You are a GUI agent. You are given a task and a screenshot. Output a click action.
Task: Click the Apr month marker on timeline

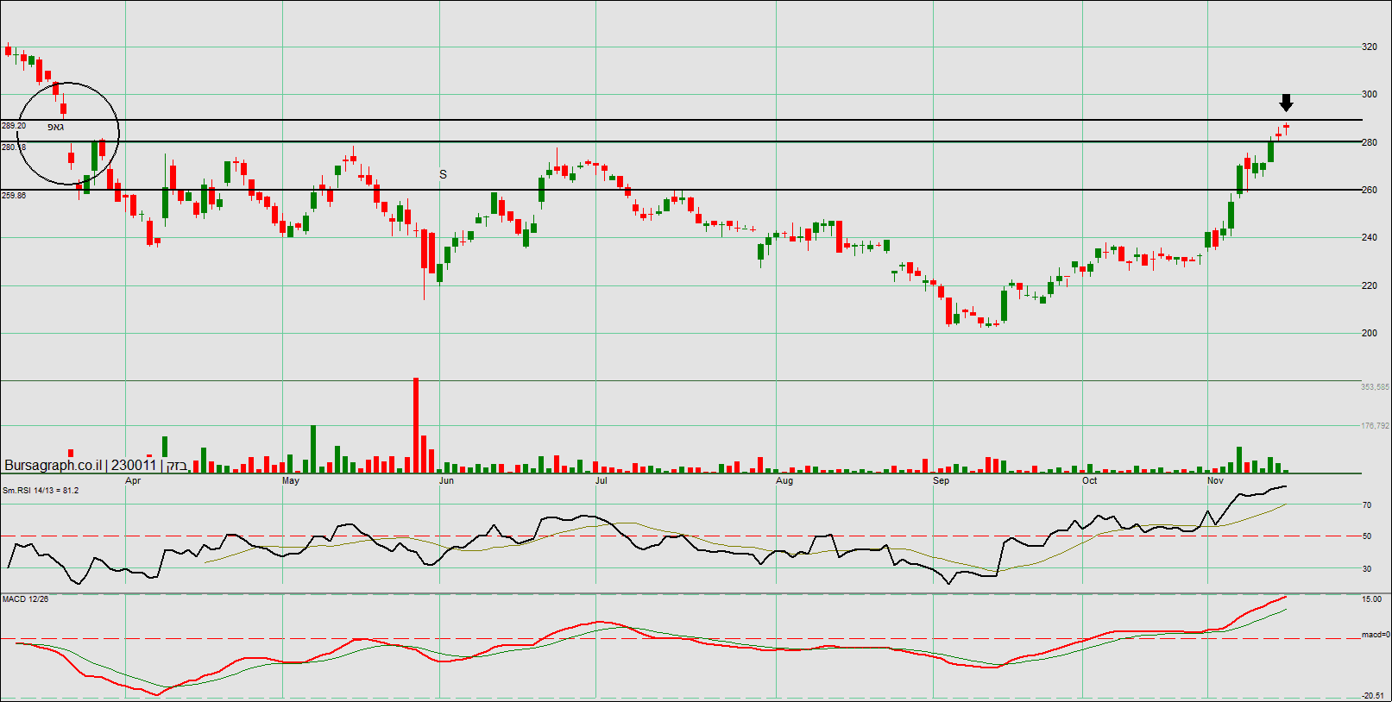click(x=133, y=481)
